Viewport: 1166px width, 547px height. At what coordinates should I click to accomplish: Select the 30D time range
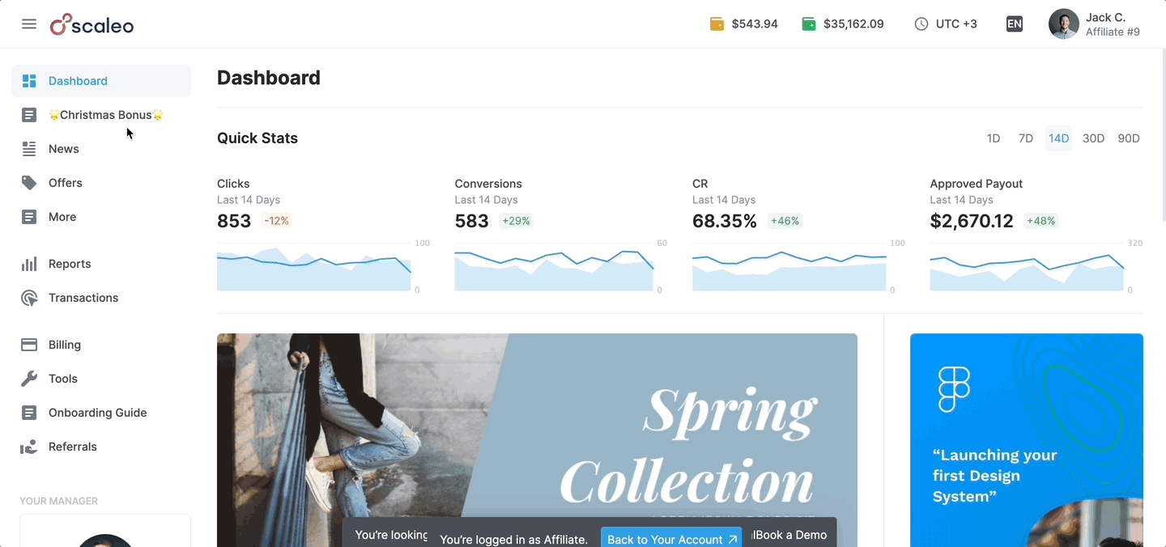pos(1094,138)
